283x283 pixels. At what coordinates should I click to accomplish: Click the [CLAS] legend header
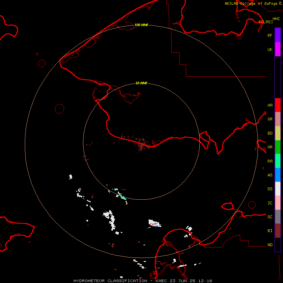pyautogui.click(x=266, y=22)
